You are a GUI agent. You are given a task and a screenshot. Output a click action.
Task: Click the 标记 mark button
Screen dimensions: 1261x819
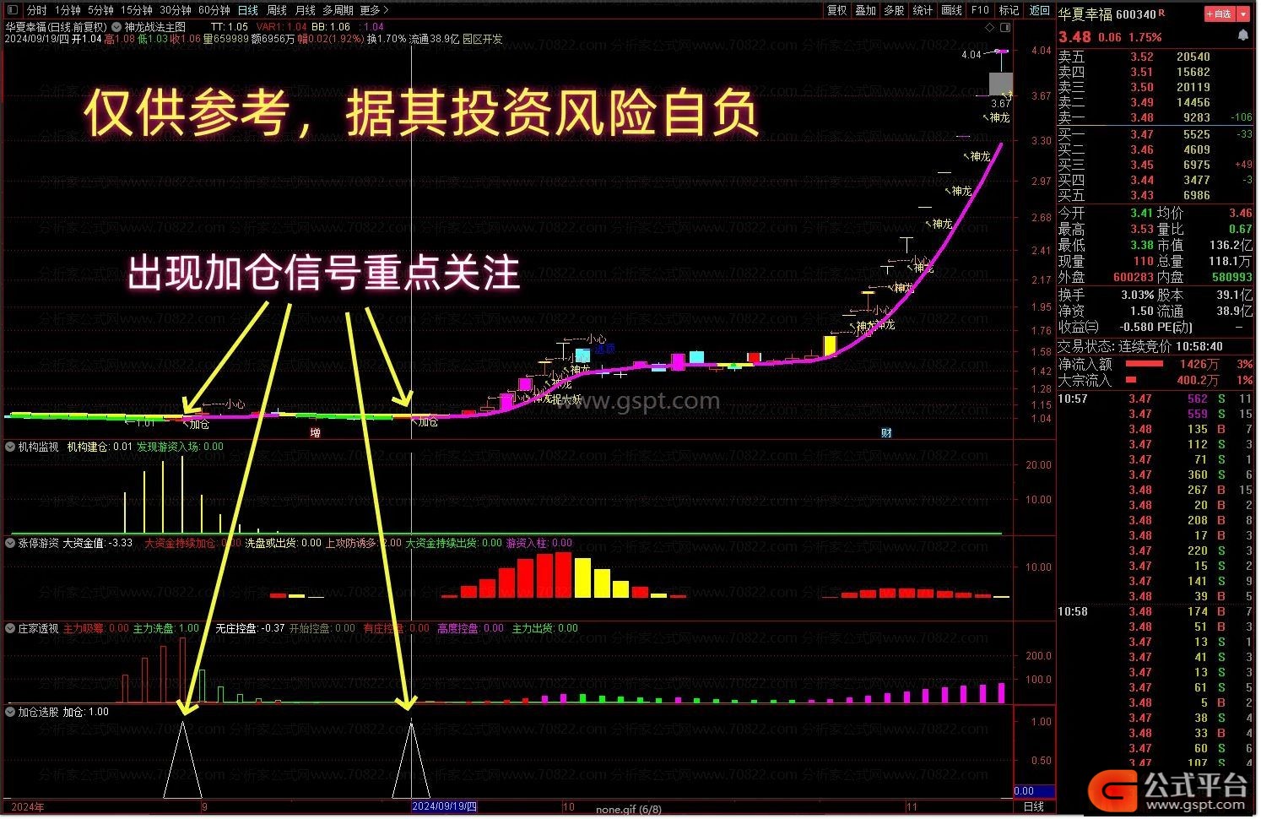[1009, 10]
